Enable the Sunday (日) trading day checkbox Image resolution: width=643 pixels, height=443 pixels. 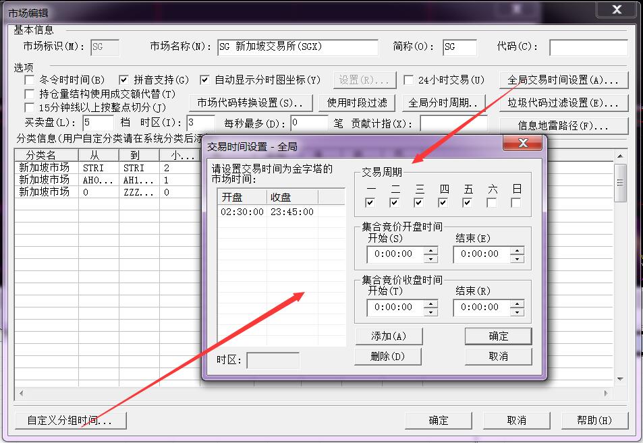[x=516, y=202]
